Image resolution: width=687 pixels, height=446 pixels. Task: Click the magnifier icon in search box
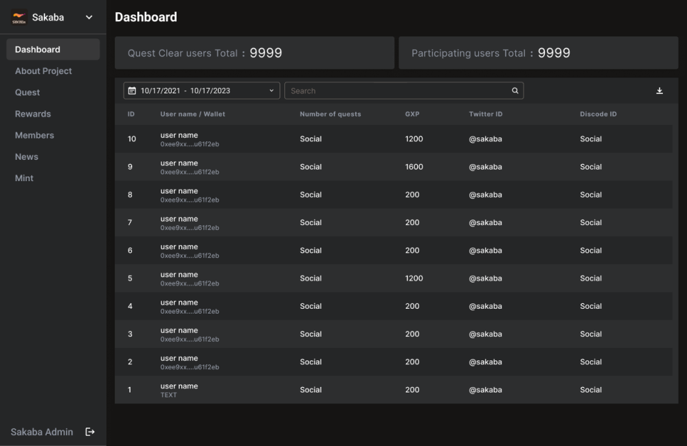pos(515,91)
